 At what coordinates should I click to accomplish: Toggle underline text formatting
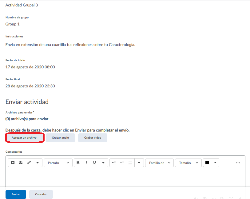[94, 163]
